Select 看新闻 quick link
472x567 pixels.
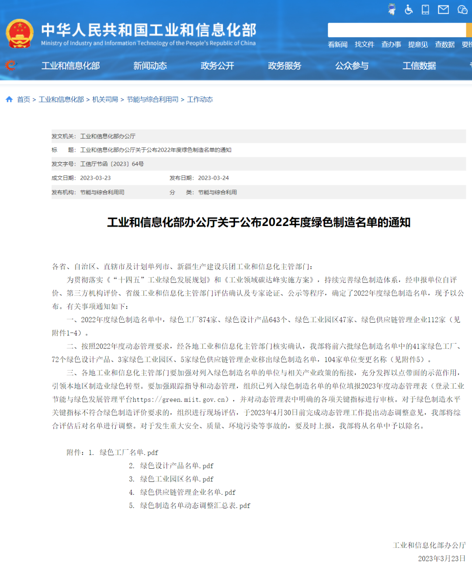click(x=337, y=45)
